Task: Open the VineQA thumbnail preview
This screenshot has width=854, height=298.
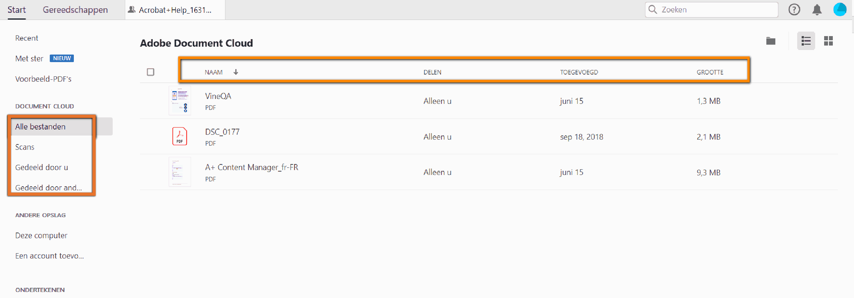Action: click(179, 101)
